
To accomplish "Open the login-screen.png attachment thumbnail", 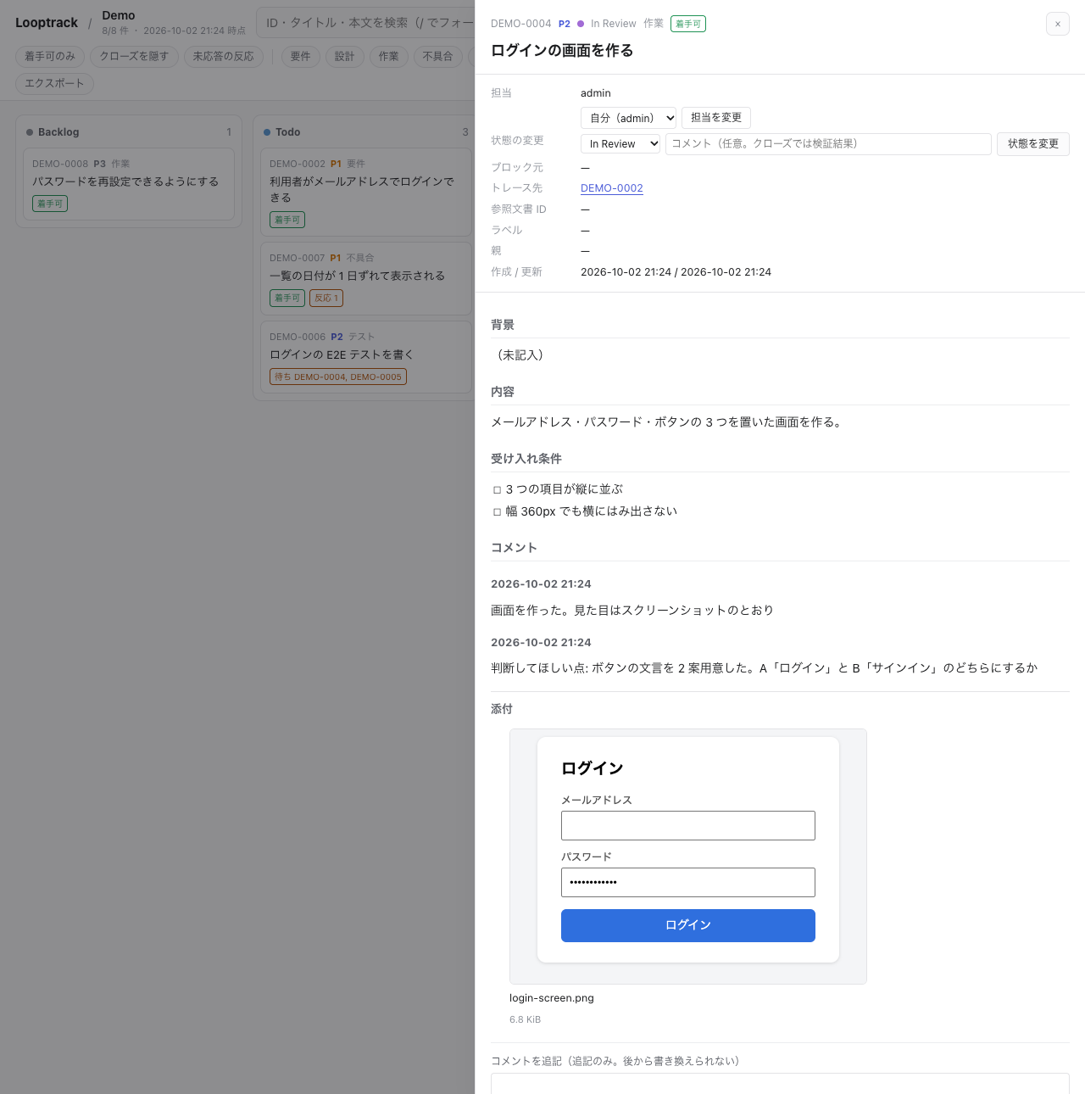I will [687, 857].
